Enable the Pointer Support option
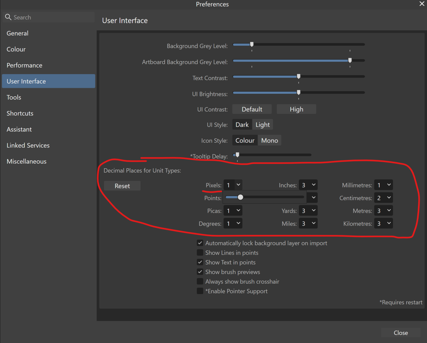 pyautogui.click(x=200, y=291)
